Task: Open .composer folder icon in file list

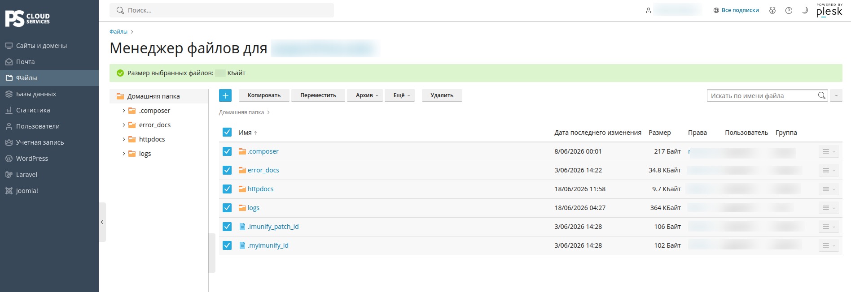Action: (242, 151)
